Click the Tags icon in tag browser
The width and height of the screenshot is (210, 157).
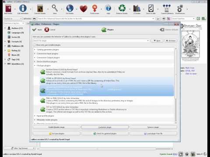click(9, 59)
